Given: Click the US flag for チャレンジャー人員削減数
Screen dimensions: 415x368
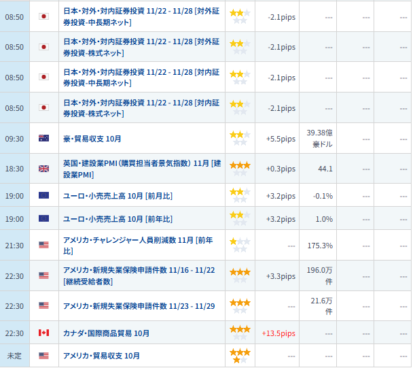Looking at the screenshot, I should pos(43,245).
